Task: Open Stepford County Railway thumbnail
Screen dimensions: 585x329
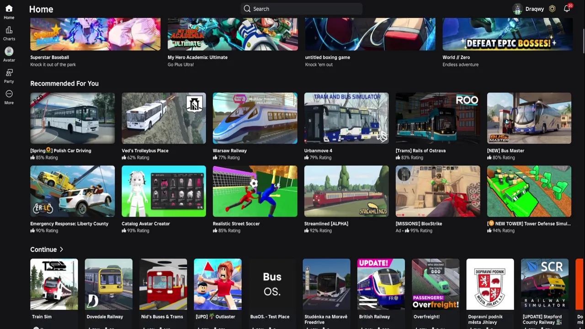Action: [x=544, y=284]
